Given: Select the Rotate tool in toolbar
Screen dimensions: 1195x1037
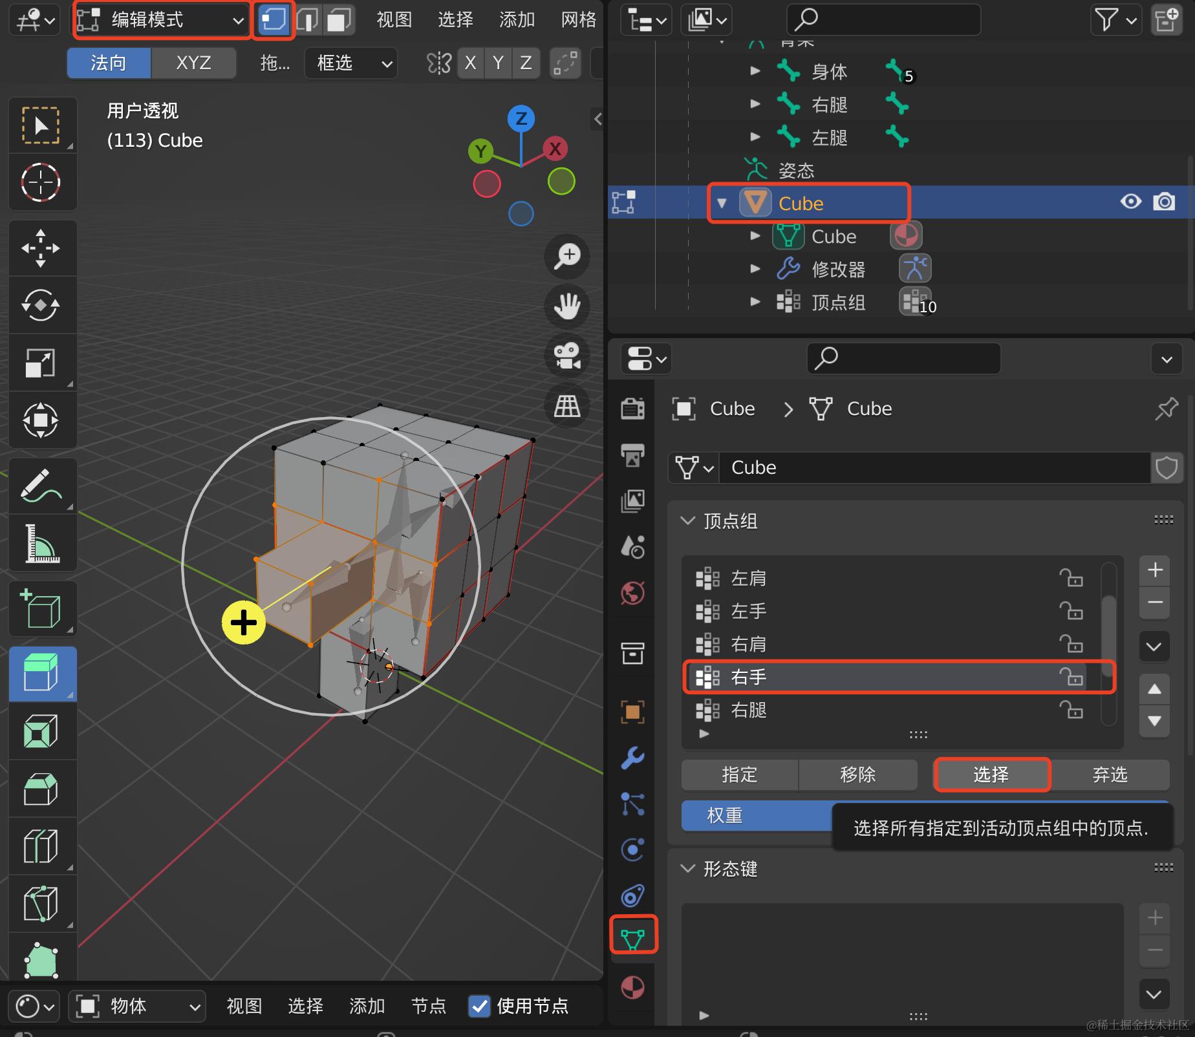Looking at the screenshot, I should [41, 305].
